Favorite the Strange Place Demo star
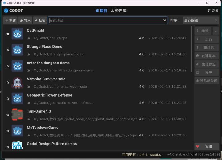Viewport: 222px width, 160px height. pyautogui.click(x=8, y=50)
